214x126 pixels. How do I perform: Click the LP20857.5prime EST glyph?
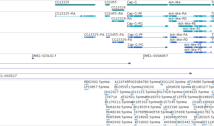pyautogui.click(x=87, y=90)
